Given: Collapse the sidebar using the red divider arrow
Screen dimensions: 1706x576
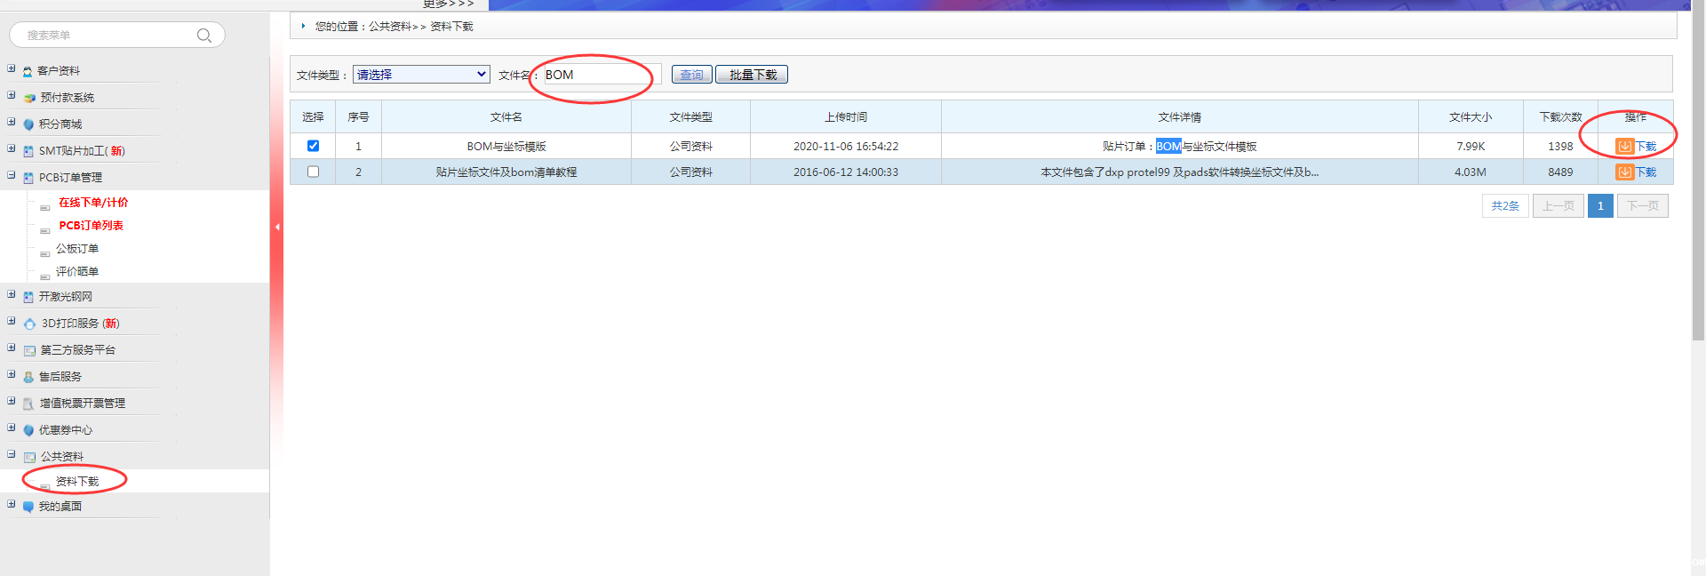Looking at the screenshot, I should point(277,227).
